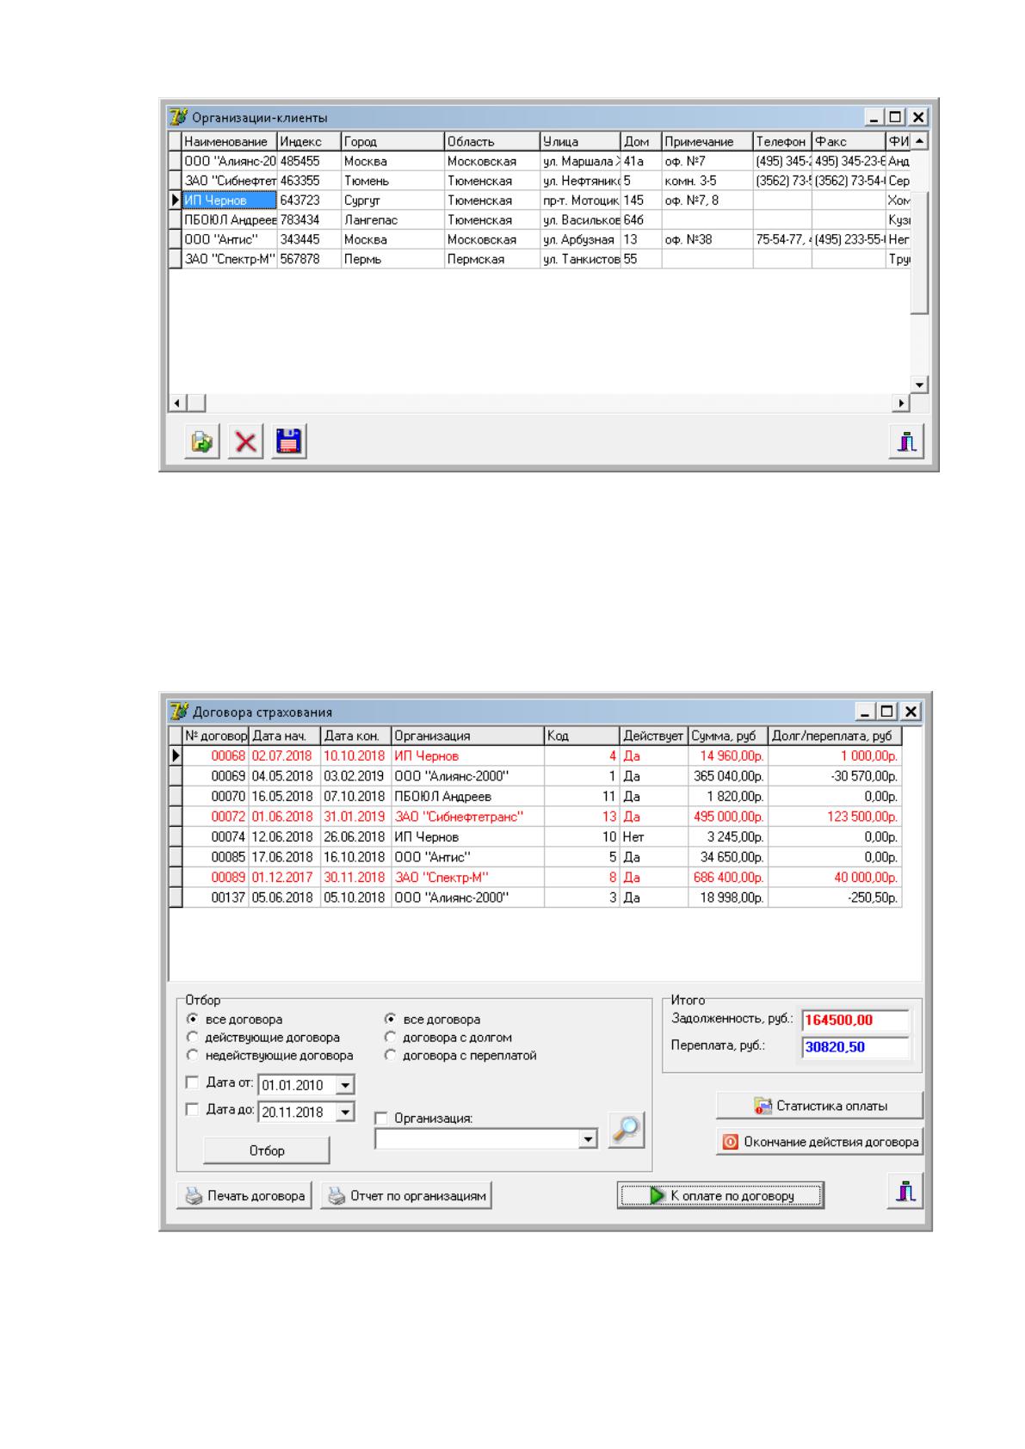1025x1449 pixels.
Task: Click К оплате по договору button
Action: 720,1195
